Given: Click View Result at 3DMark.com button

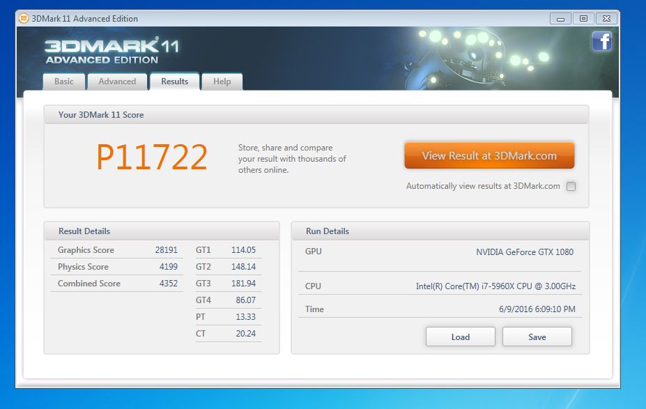Looking at the screenshot, I should tap(489, 155).
